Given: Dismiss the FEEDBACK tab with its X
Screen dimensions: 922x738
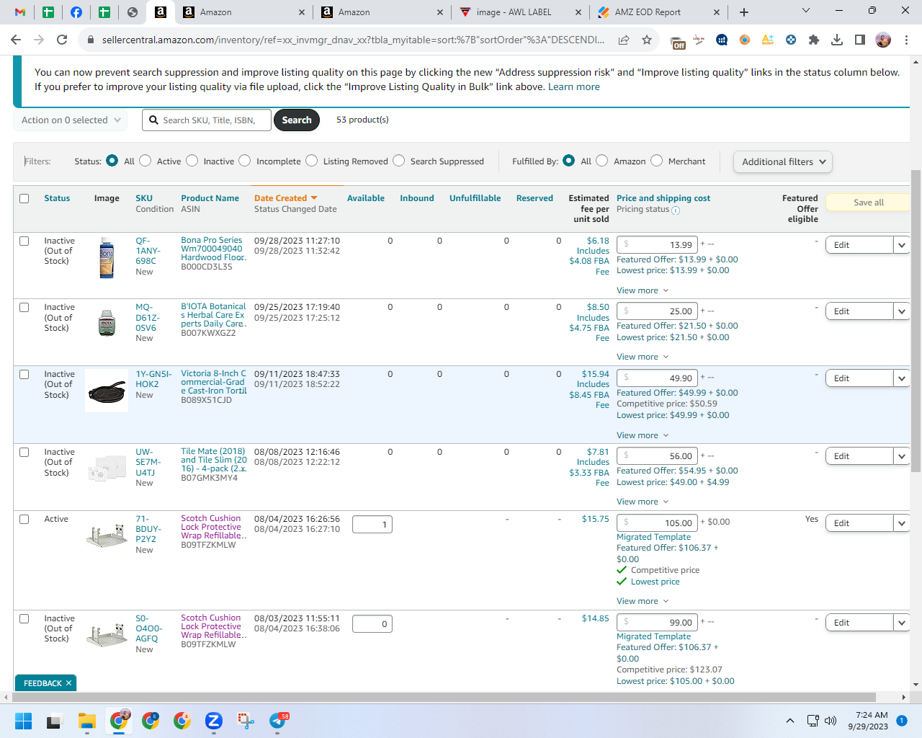Looking at the screenshot, I should pos(69,683).
